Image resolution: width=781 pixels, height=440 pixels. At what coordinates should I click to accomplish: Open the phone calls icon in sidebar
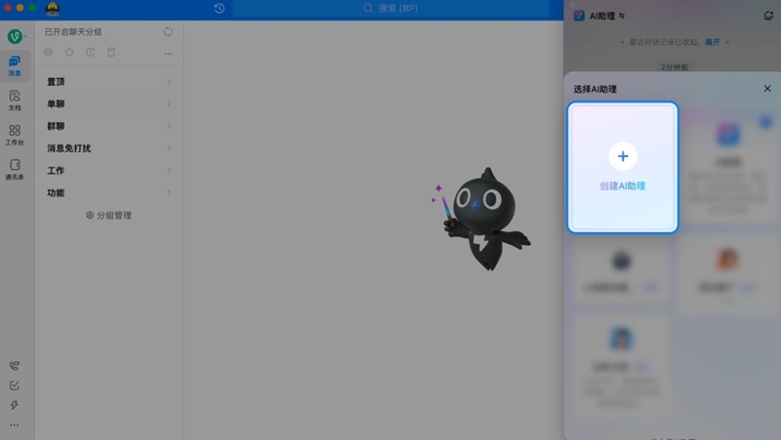pyautogui.click(x=15, y=366)
